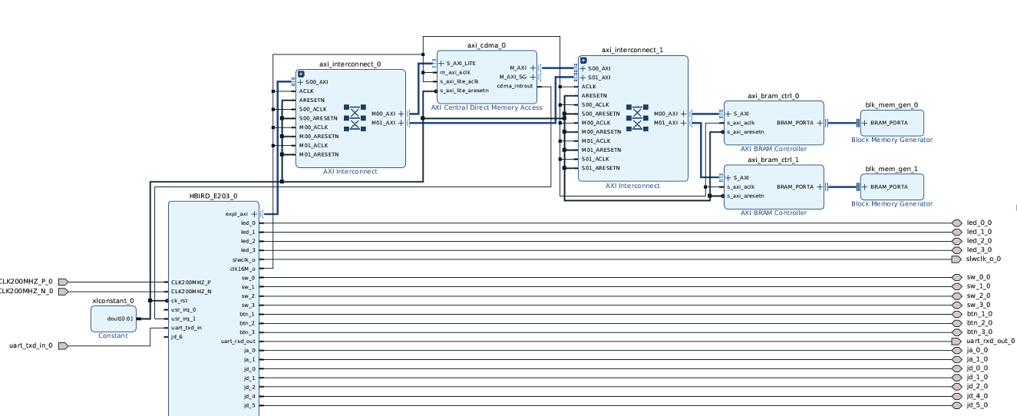Click crossbar icon inside axi_interconnect_0
This screenshot has width=1017, height=416.
point(355,117)
